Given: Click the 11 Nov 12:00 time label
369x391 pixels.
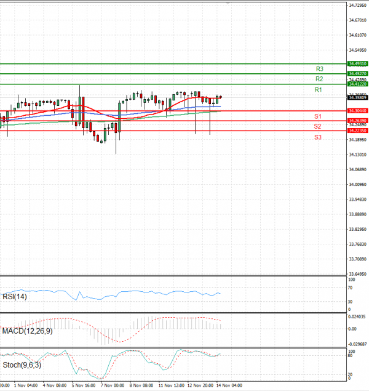Looking at the screenshot, I should 172,385.
